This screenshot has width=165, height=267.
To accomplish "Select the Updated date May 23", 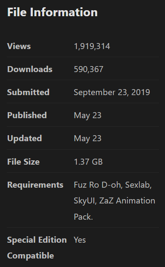I will point(87,139).
